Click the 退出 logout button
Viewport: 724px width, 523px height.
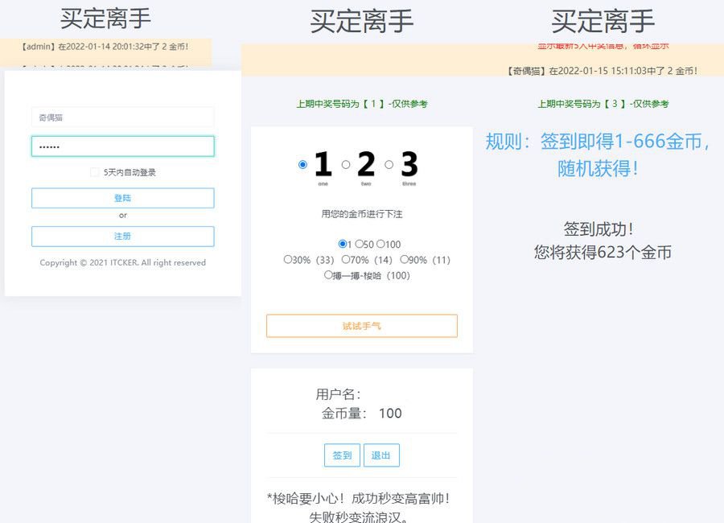[381, 455]
